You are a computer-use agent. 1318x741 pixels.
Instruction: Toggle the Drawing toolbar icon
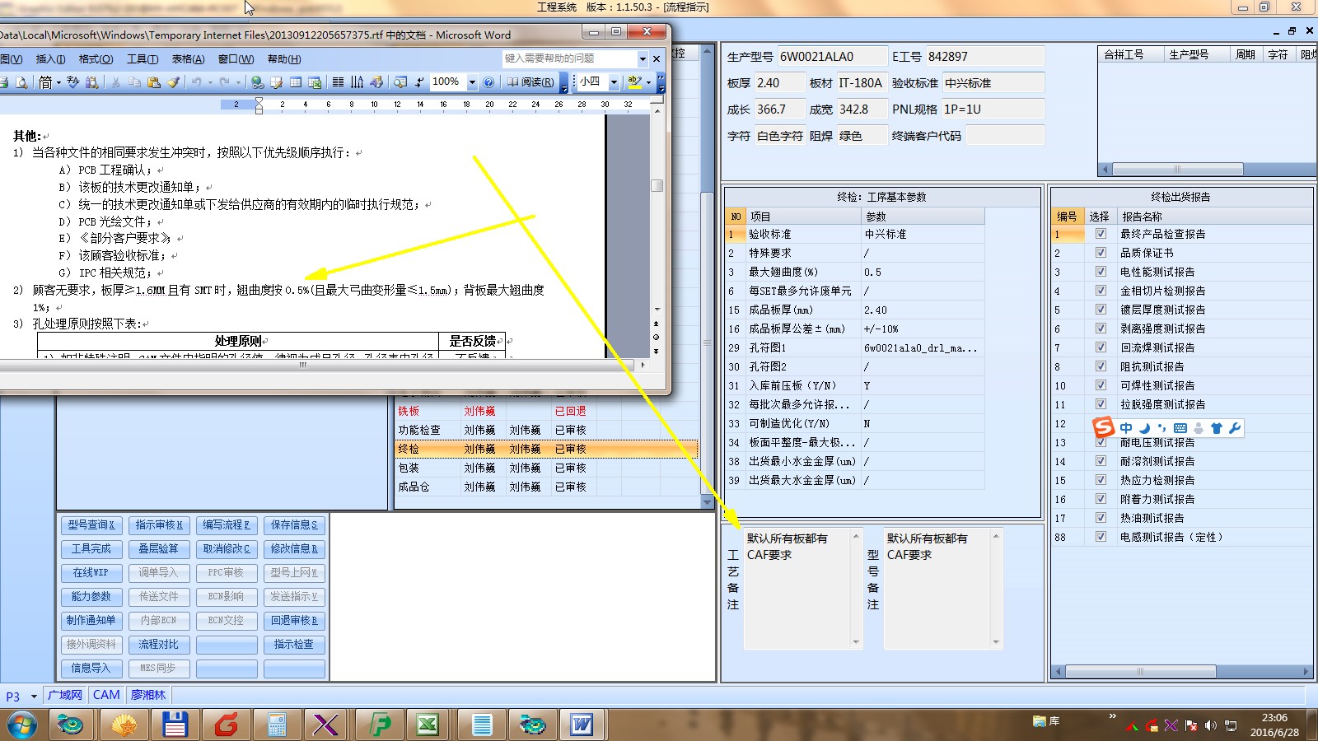click(x=376, y=82)
